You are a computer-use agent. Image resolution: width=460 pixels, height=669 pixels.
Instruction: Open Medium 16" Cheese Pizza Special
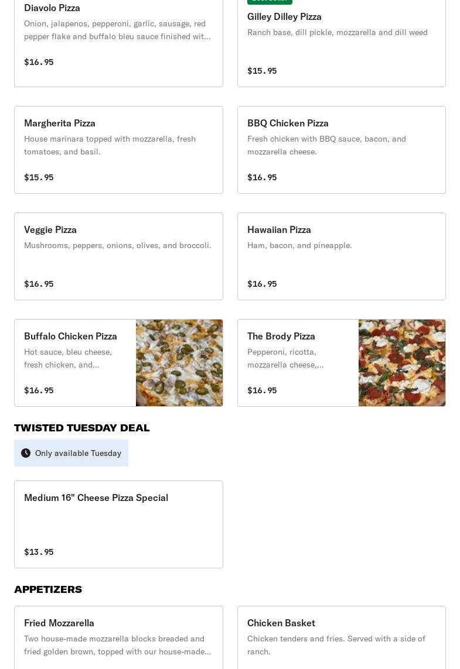click(x=119, y=524)
